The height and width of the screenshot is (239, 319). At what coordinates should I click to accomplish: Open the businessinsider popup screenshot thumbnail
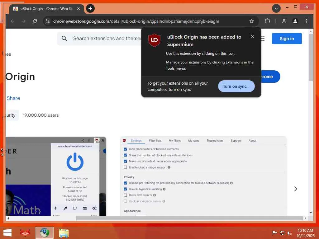click(x=56, y=176)
